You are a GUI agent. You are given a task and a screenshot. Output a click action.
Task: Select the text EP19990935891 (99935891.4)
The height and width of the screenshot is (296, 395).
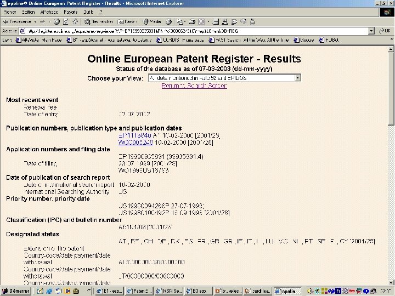pos(161,157)
